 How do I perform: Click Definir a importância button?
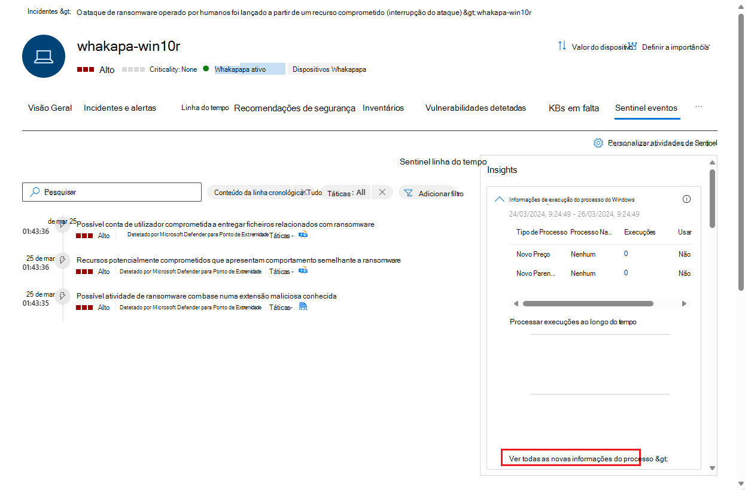[670, 47]
